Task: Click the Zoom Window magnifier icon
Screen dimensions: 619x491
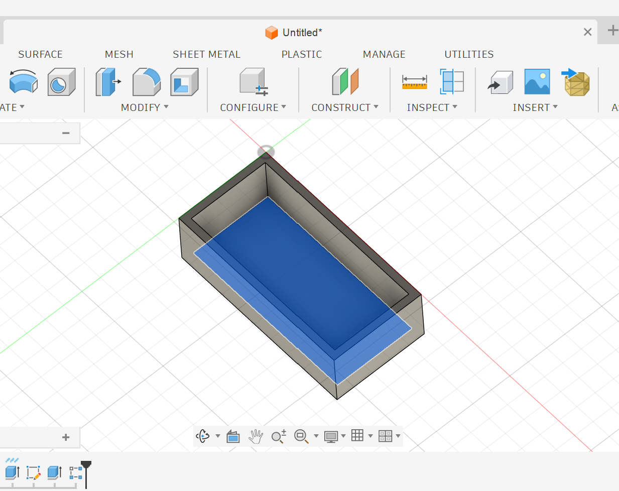Action: point(301,436)
